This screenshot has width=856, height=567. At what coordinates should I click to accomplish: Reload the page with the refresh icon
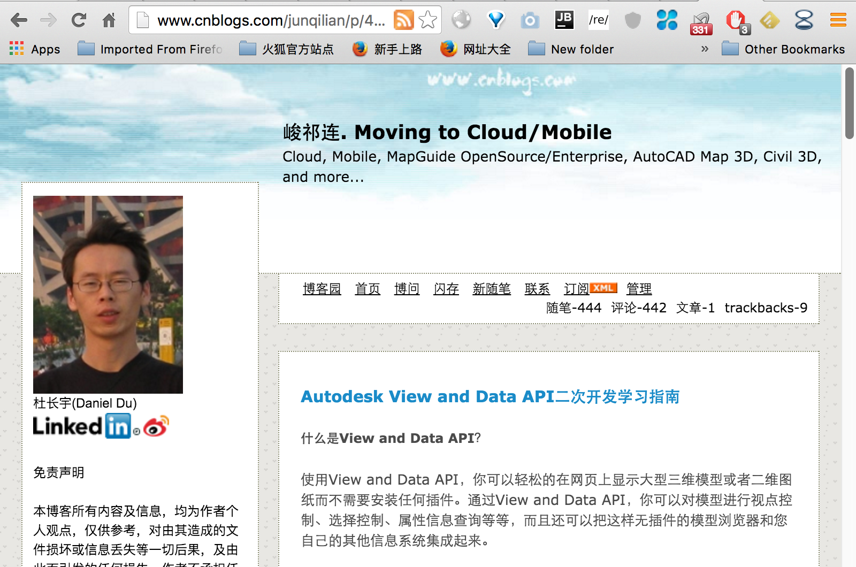pyautogui.click(x=79, y=20)
